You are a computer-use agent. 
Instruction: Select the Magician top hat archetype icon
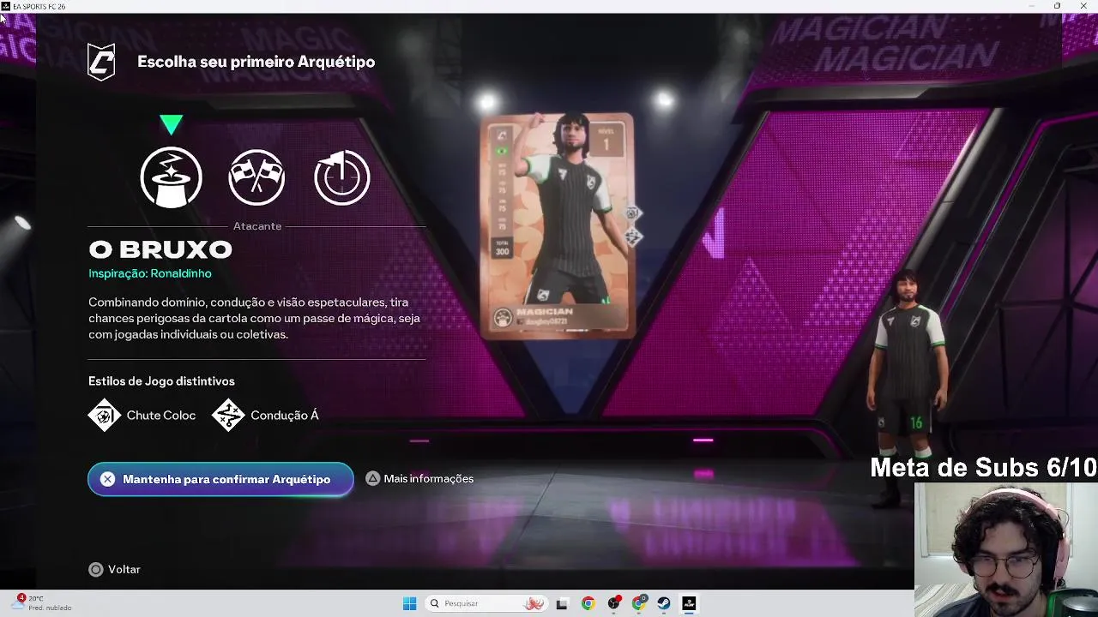click(171, 177)
